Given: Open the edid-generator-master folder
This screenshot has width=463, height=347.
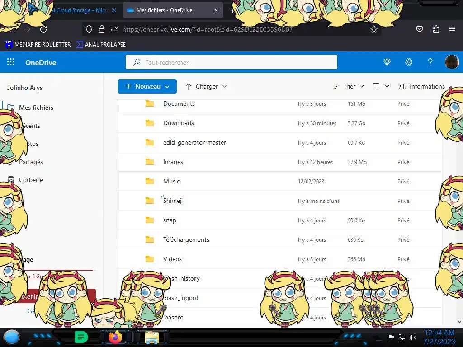Looking at the screenshot, I should (x=194, y=142).
